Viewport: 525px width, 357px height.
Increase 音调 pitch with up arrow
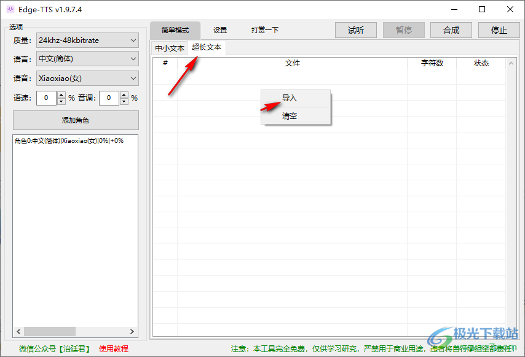pyautogui.click(x=124, y=94)
